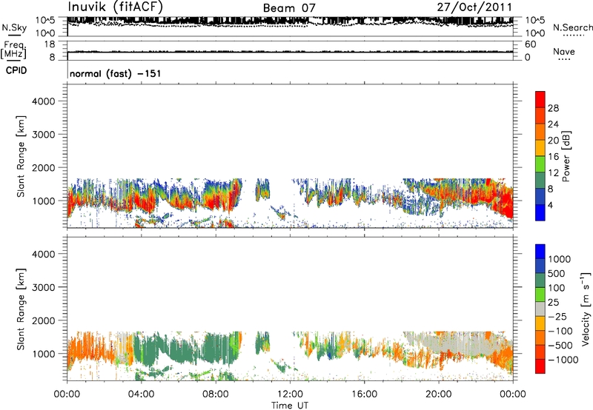Click the '2000' tick of the power panel
This screenshot has height=410, width=593.
pos(44,167)
